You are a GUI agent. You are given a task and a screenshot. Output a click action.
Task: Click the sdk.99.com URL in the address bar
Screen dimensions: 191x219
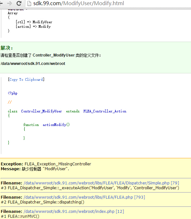point(78,3)
